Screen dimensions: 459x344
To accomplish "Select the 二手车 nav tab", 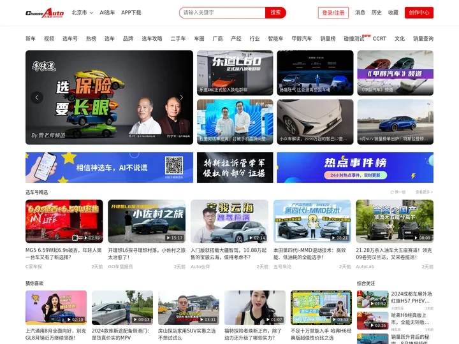I will [178, 39].
